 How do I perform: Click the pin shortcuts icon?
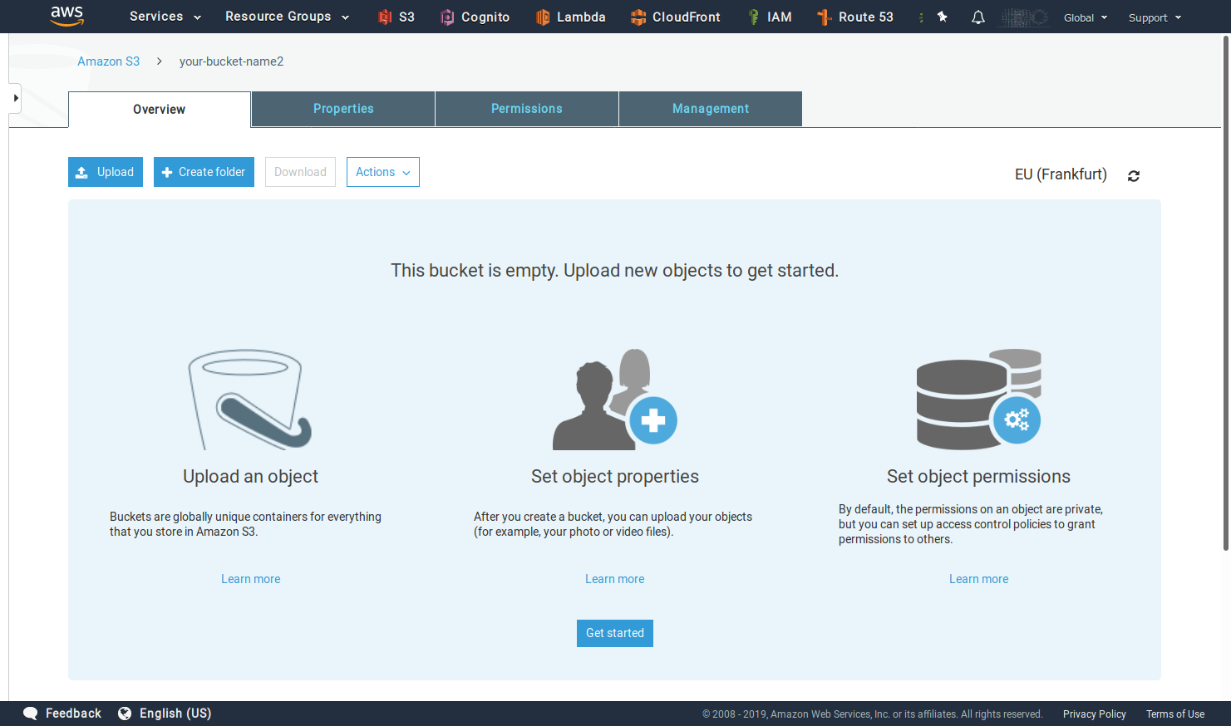943,17
